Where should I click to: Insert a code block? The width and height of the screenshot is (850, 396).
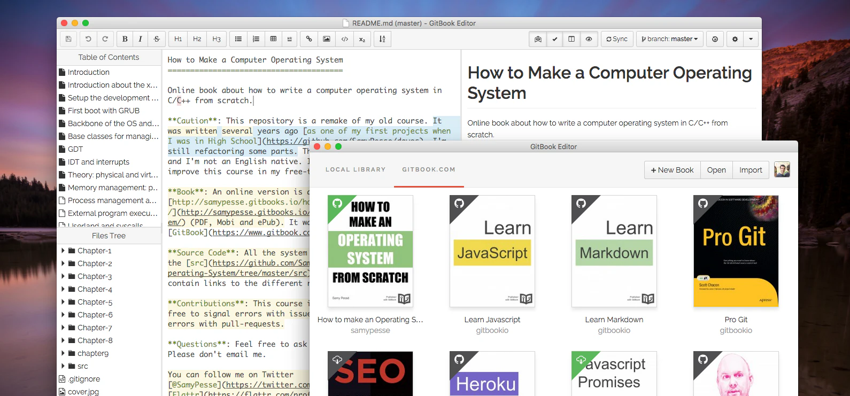[x=345, y=39]
